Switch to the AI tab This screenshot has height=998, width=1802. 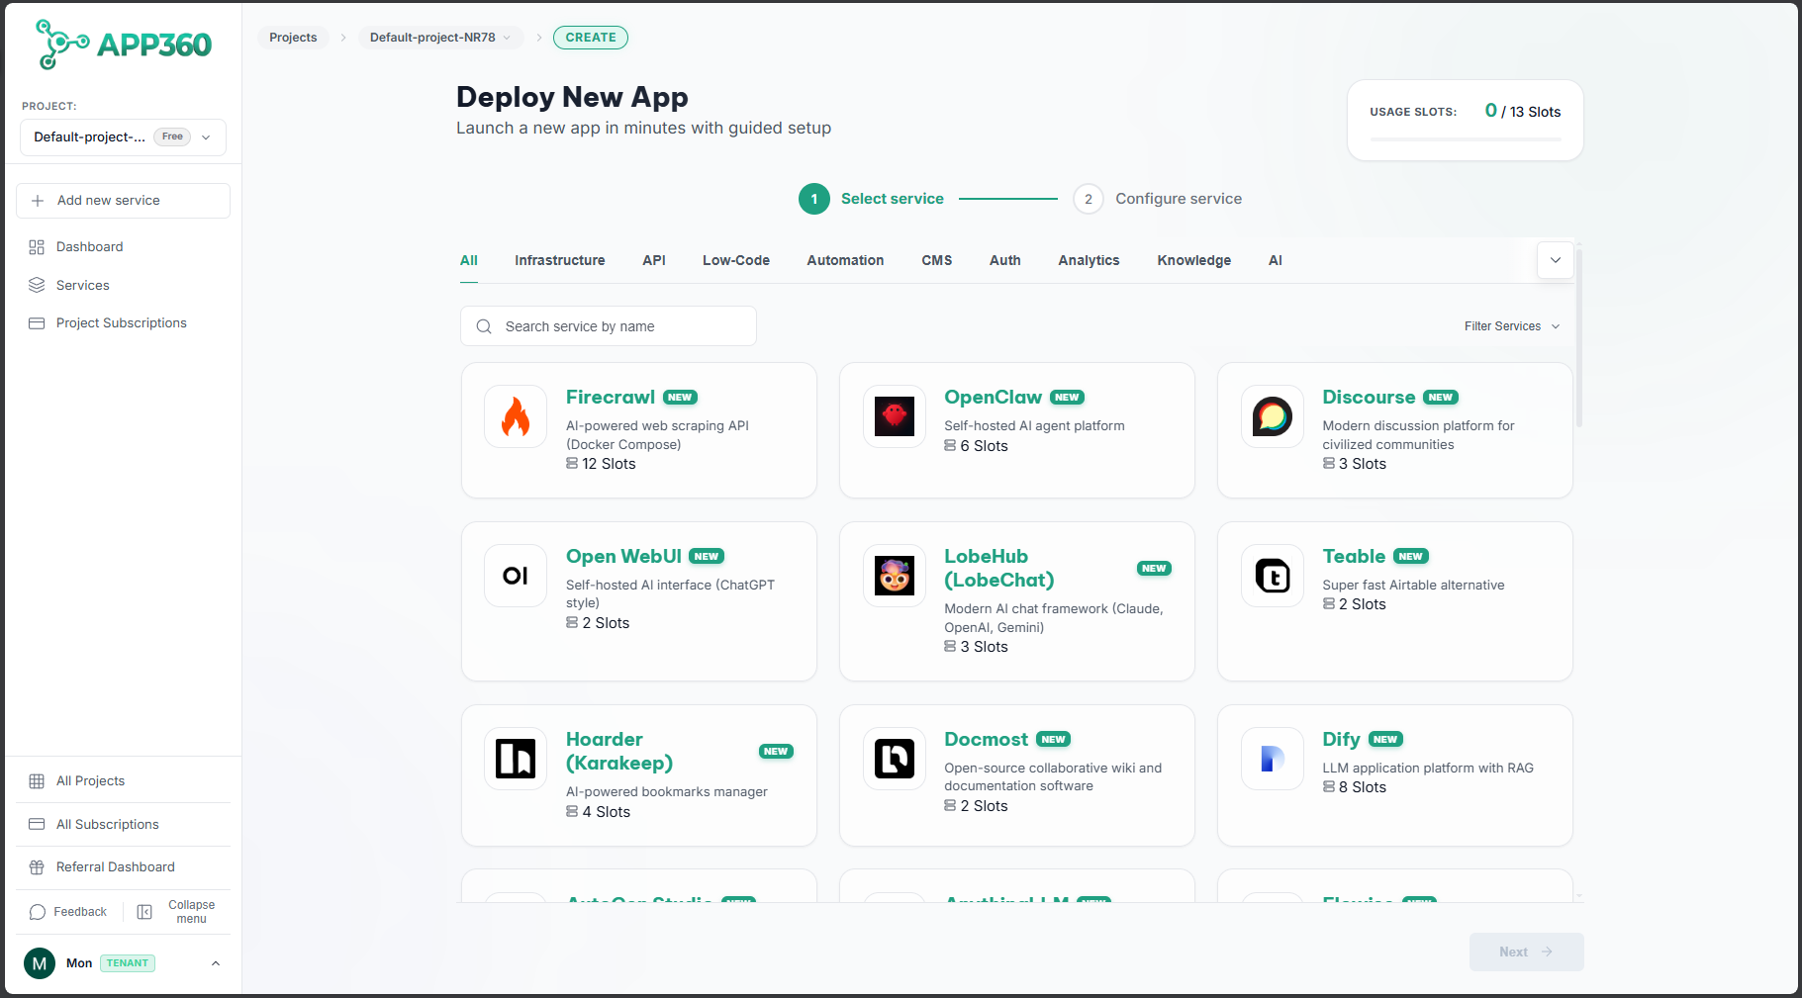(x=1276, y=260)
